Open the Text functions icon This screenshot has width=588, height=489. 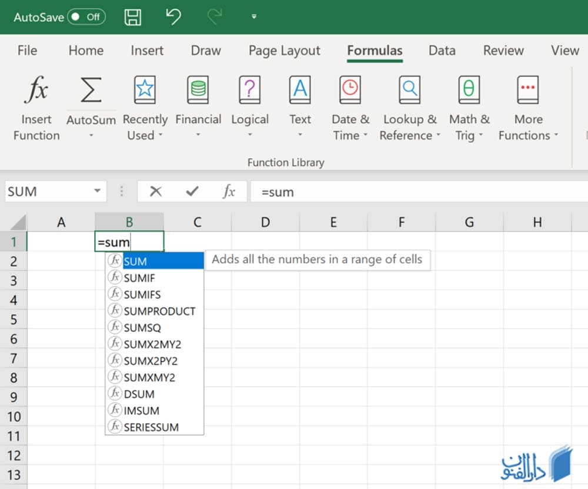300,90
